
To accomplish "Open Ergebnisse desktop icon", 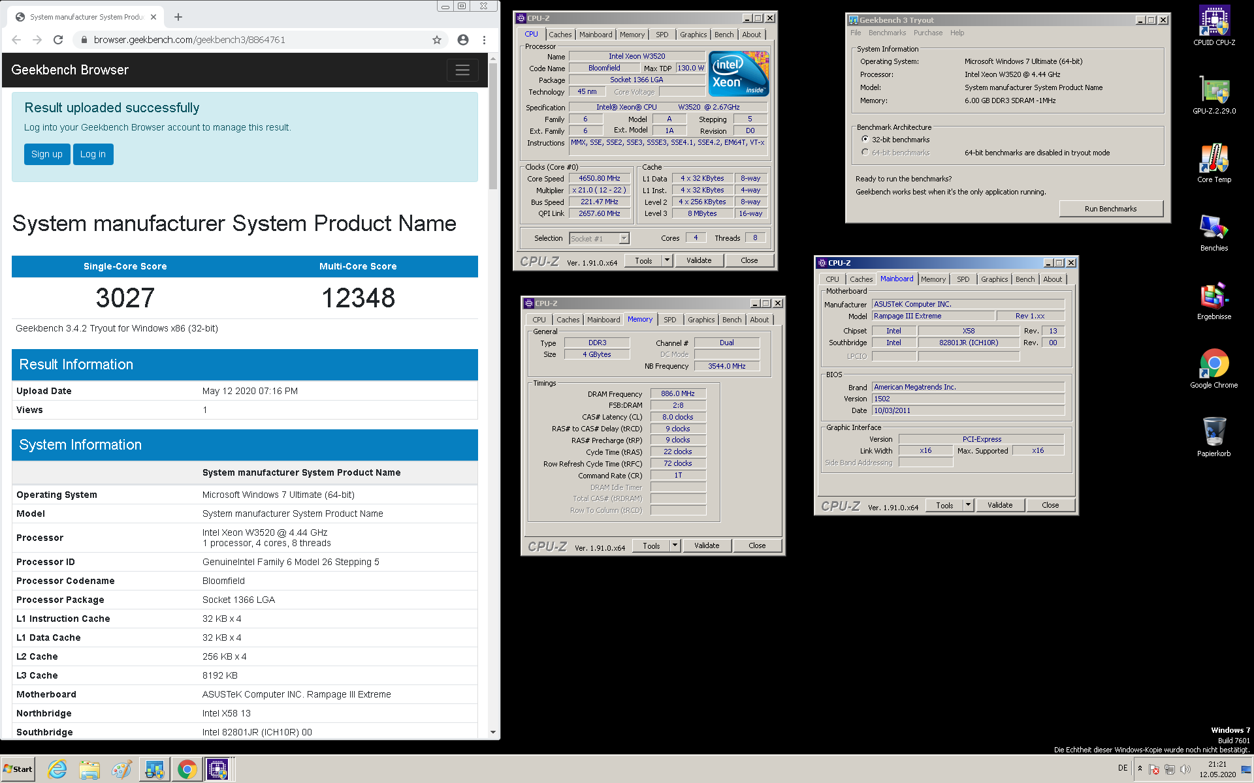I will (1214, 300).
